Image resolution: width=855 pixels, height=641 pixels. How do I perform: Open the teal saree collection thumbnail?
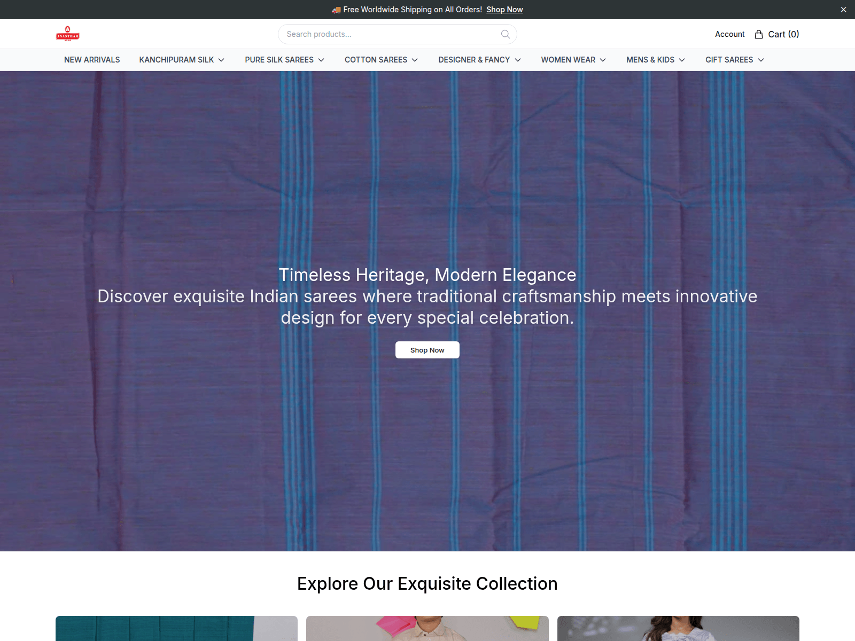coord(176,629)
